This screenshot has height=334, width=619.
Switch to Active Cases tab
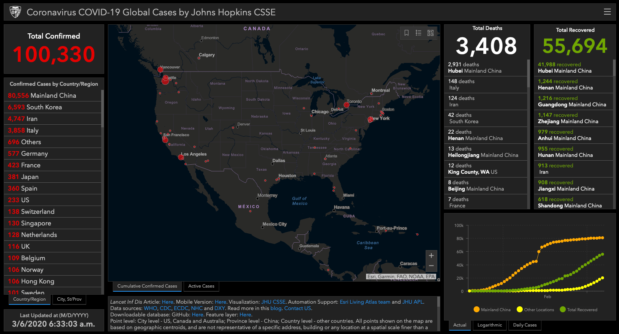(x=201, y=286)
